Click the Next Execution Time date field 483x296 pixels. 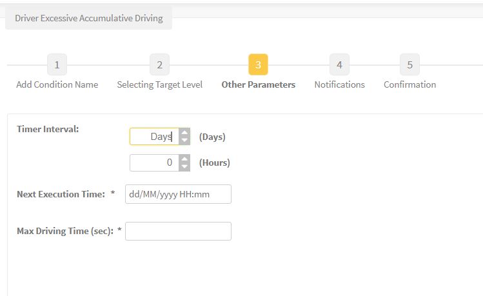pyautogui.click(x=178, y=194)
